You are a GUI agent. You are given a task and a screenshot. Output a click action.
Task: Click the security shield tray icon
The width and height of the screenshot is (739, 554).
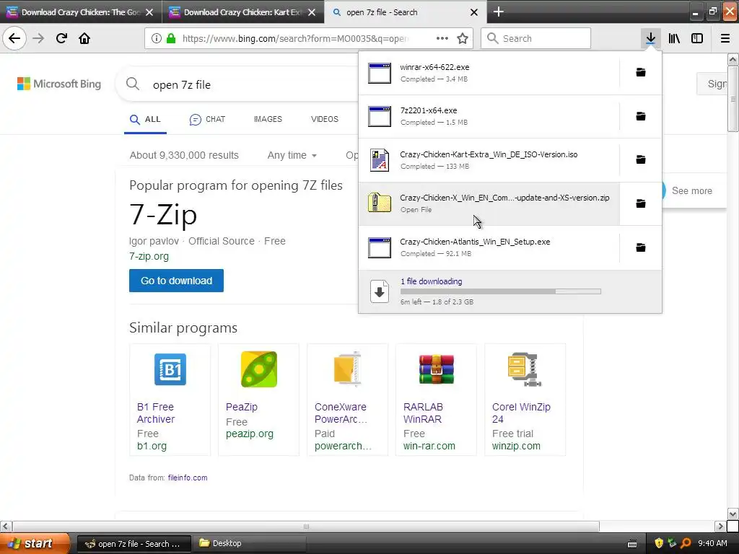click(659, 543)
